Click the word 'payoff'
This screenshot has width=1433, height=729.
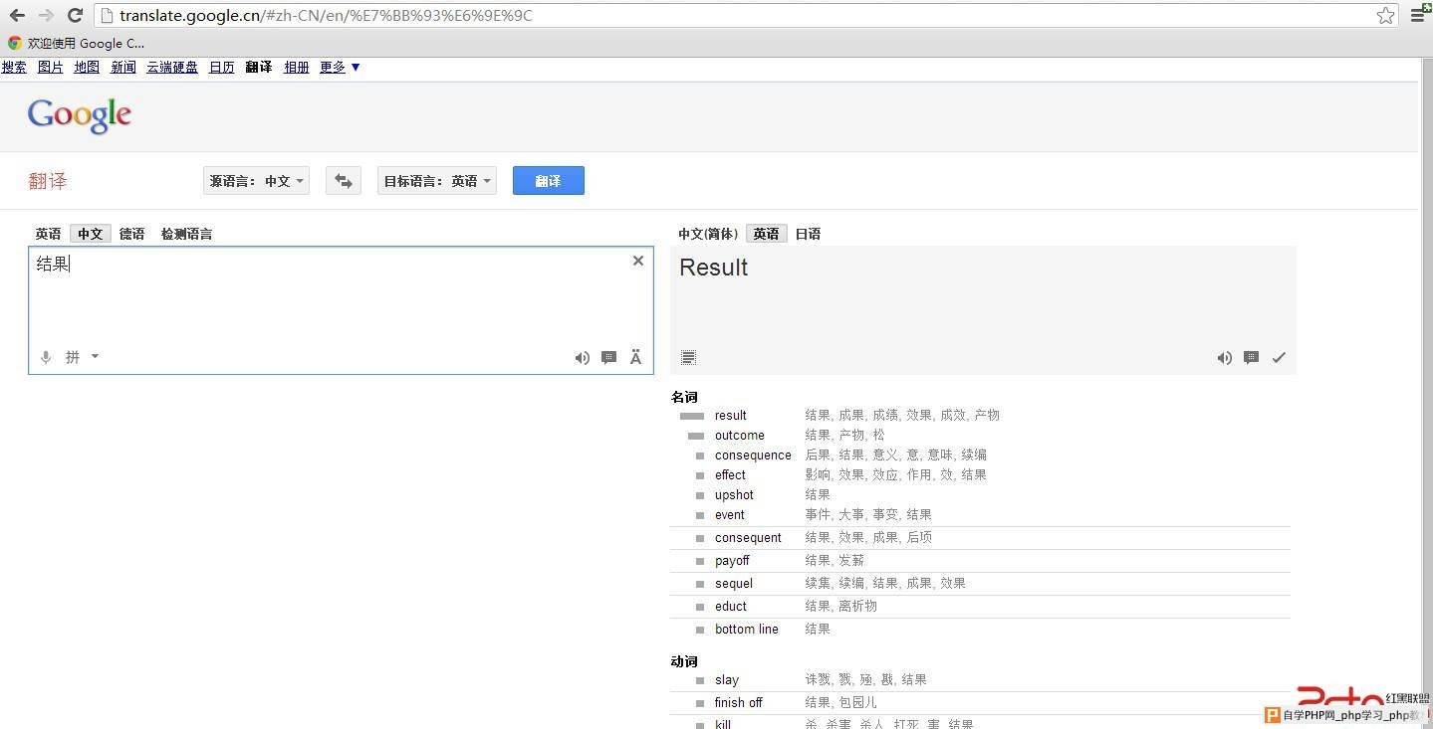click(x=732, y=561)
